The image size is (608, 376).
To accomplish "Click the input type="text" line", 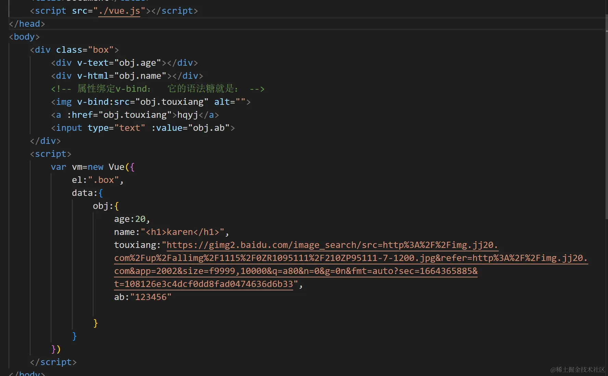I will click(143, 128).
